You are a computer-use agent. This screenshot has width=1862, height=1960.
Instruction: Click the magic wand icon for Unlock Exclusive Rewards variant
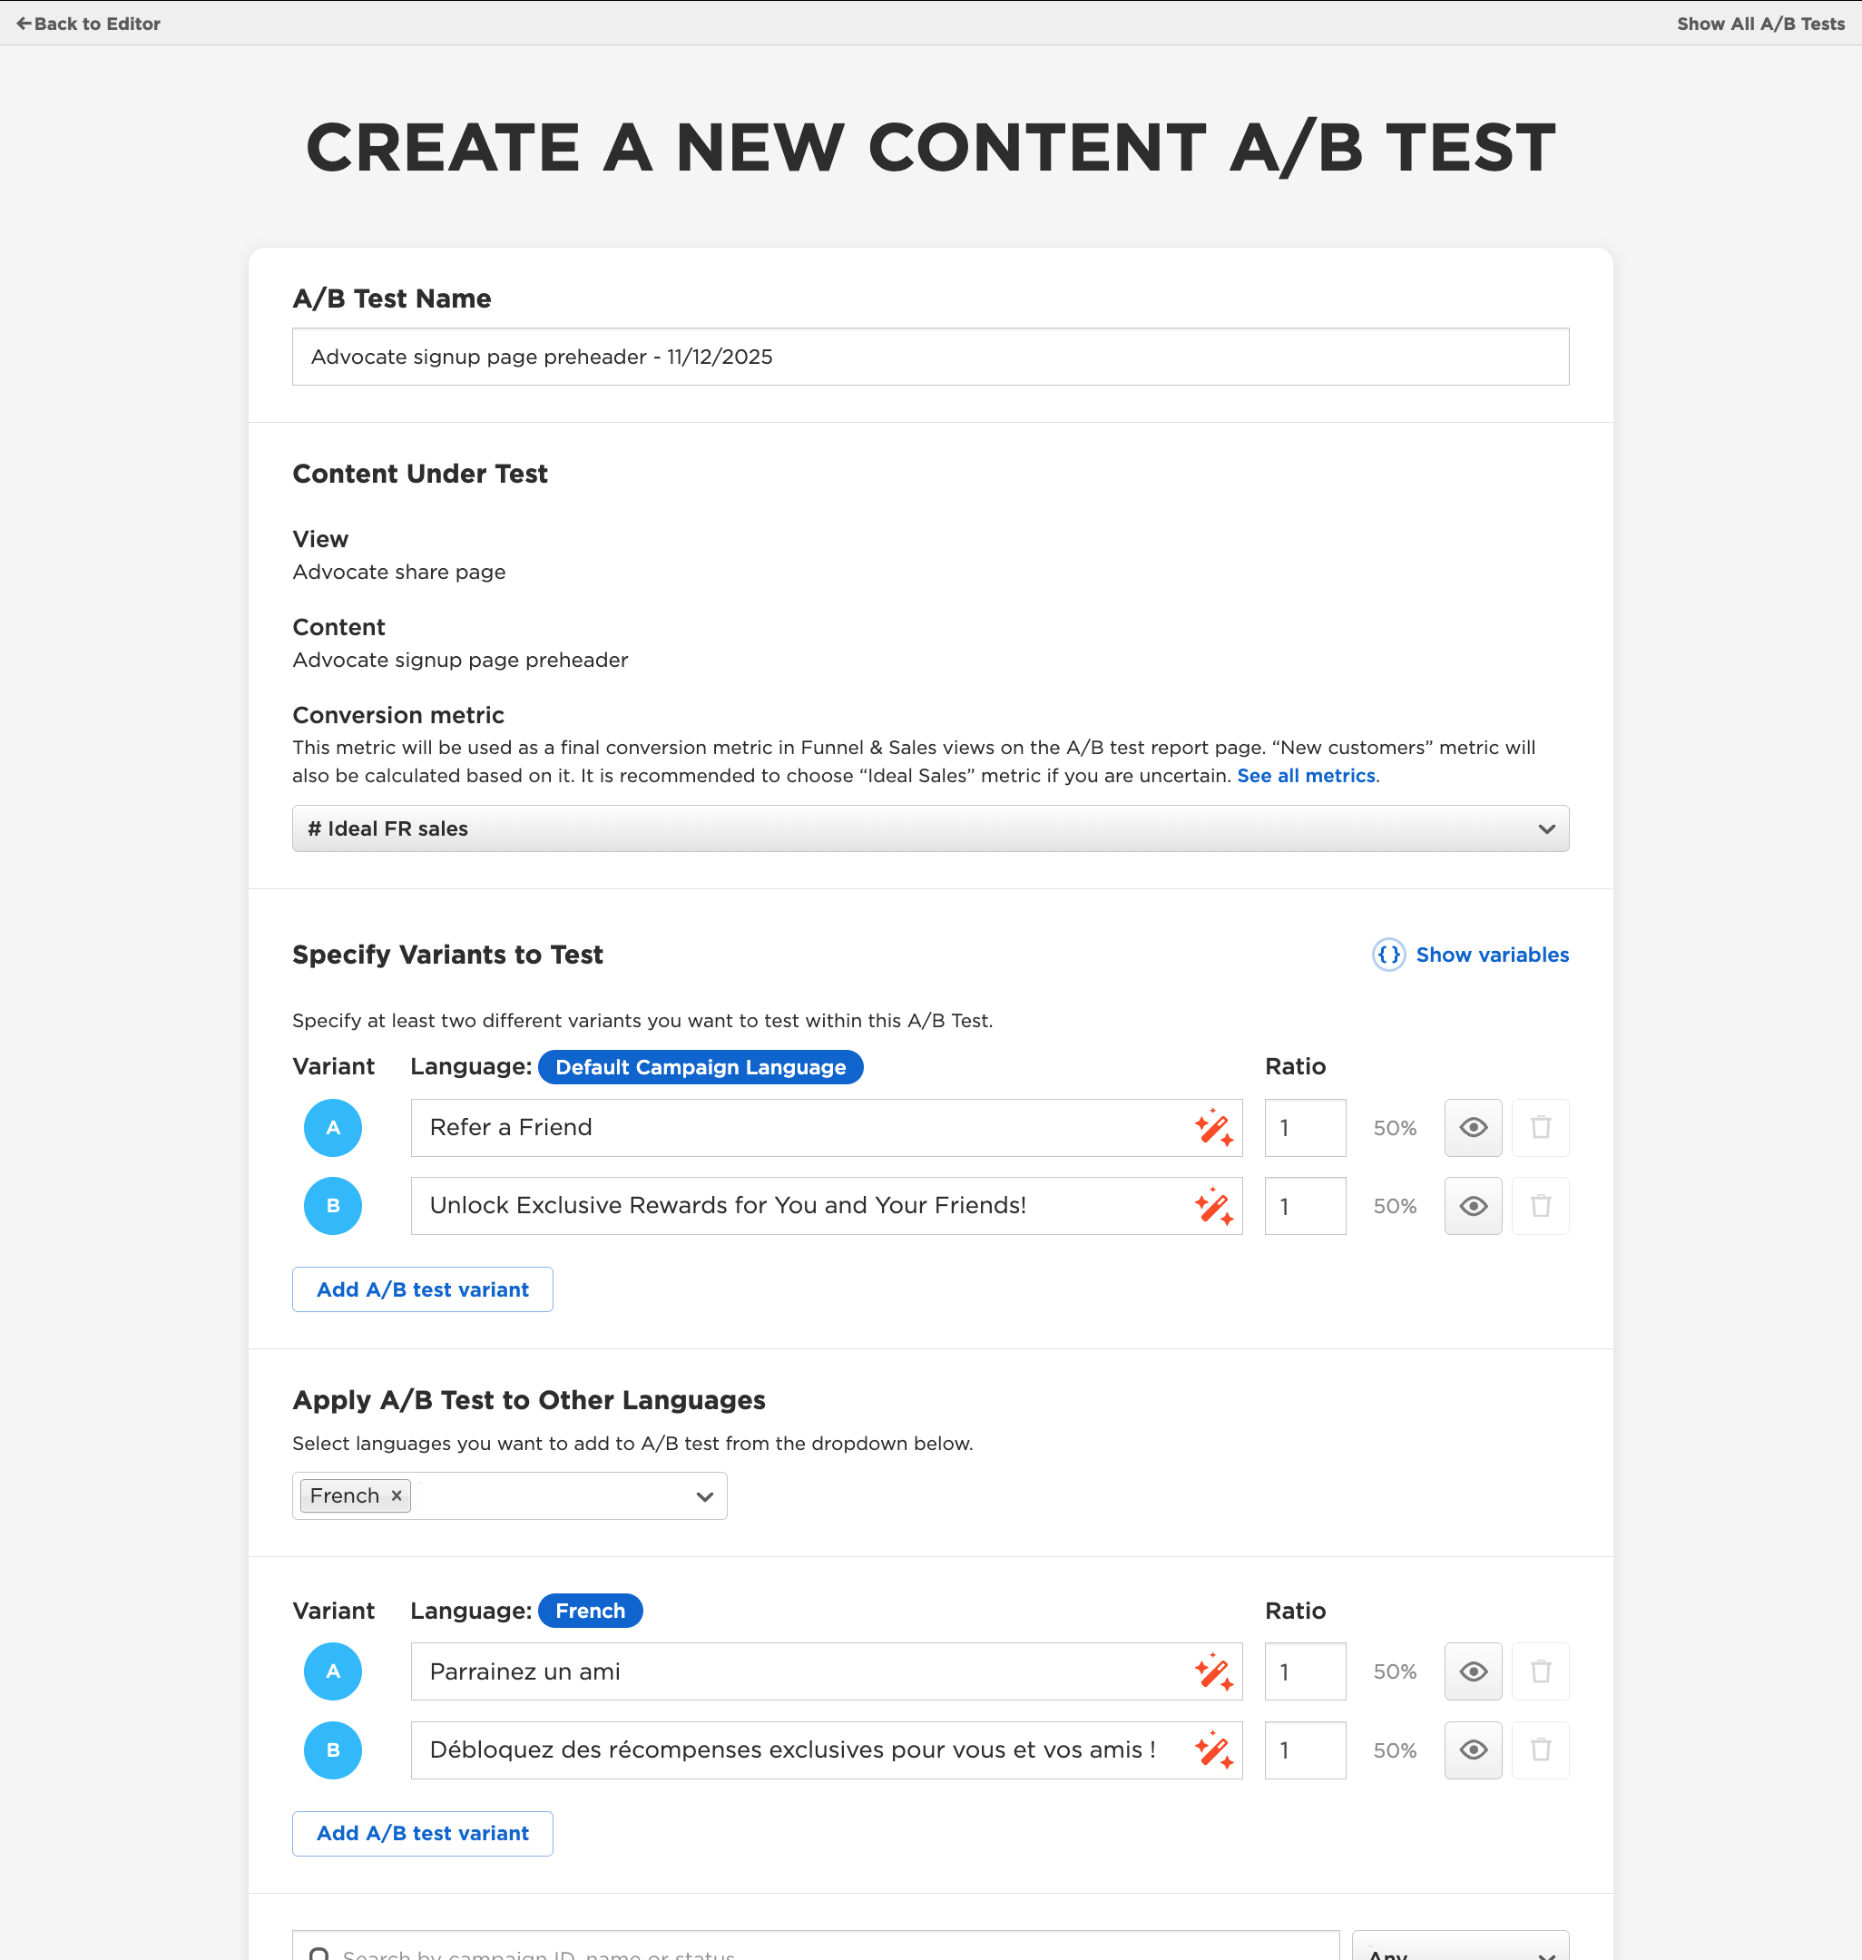pyautogui.click(x=1213, y=1206)
